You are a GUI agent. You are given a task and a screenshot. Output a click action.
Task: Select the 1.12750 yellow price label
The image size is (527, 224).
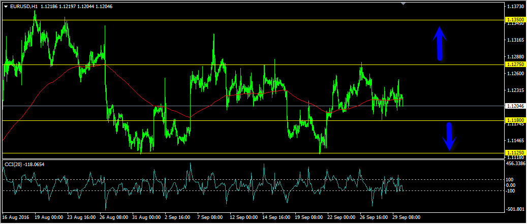515,65
